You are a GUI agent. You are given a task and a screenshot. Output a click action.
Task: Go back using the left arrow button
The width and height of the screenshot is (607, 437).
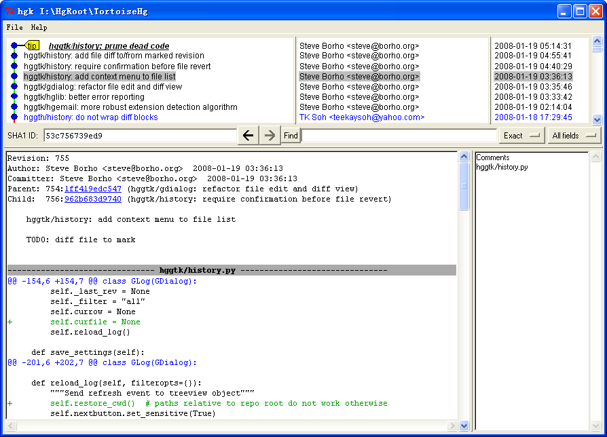pos(248,135)
